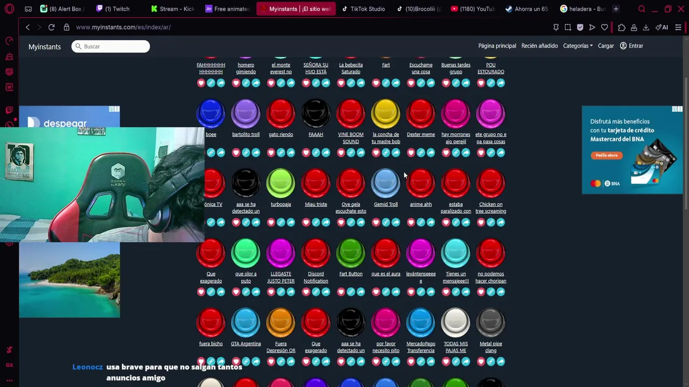This screenshot has width=689, height=387.
Task: Play the orange 'Fuera Depresión OR' button
Action: (x=280, y=323)
